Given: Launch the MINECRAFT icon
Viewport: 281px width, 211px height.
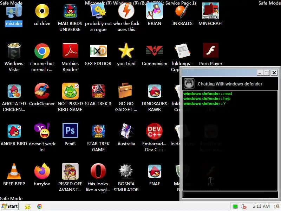Looking at the screenshot, I should click(210, 11).
